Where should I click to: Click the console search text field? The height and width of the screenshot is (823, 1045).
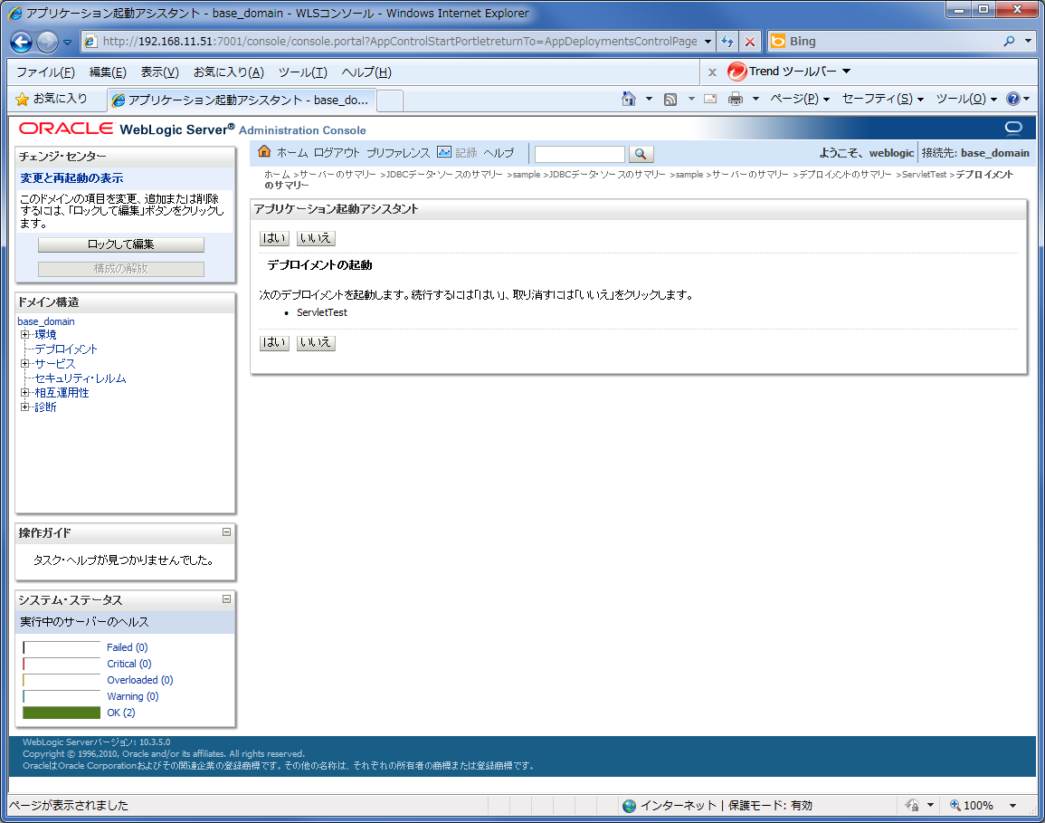[x=580, y=154]
